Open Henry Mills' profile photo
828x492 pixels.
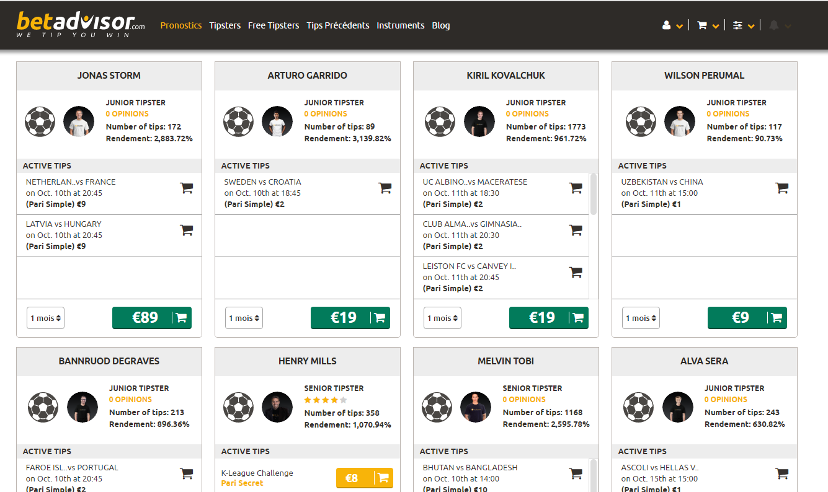[x=277, y=407]
